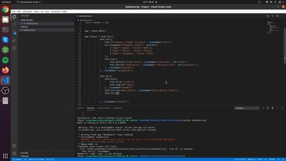Change LF end-of-line setting in status bar
286x161 pixels.
(x=265, y=159)
